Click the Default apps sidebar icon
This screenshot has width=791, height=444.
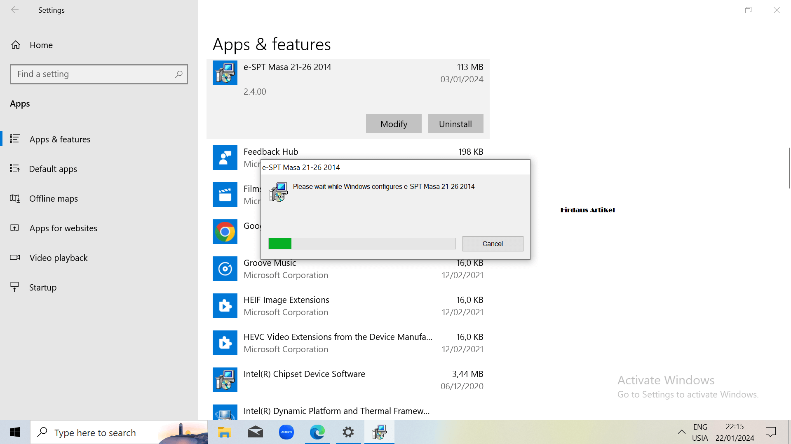(x=15, y=168)
